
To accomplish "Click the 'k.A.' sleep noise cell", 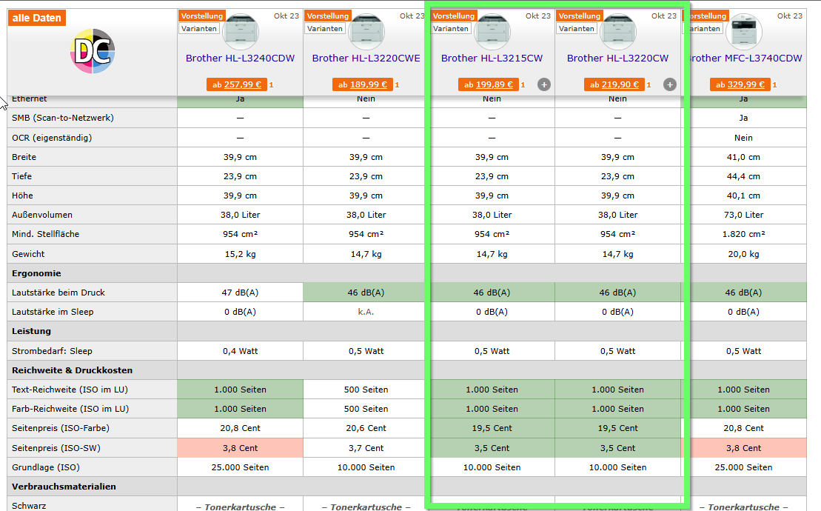I will click(366, 312).
